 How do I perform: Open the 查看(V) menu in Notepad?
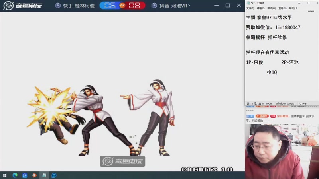pos(282,8)
